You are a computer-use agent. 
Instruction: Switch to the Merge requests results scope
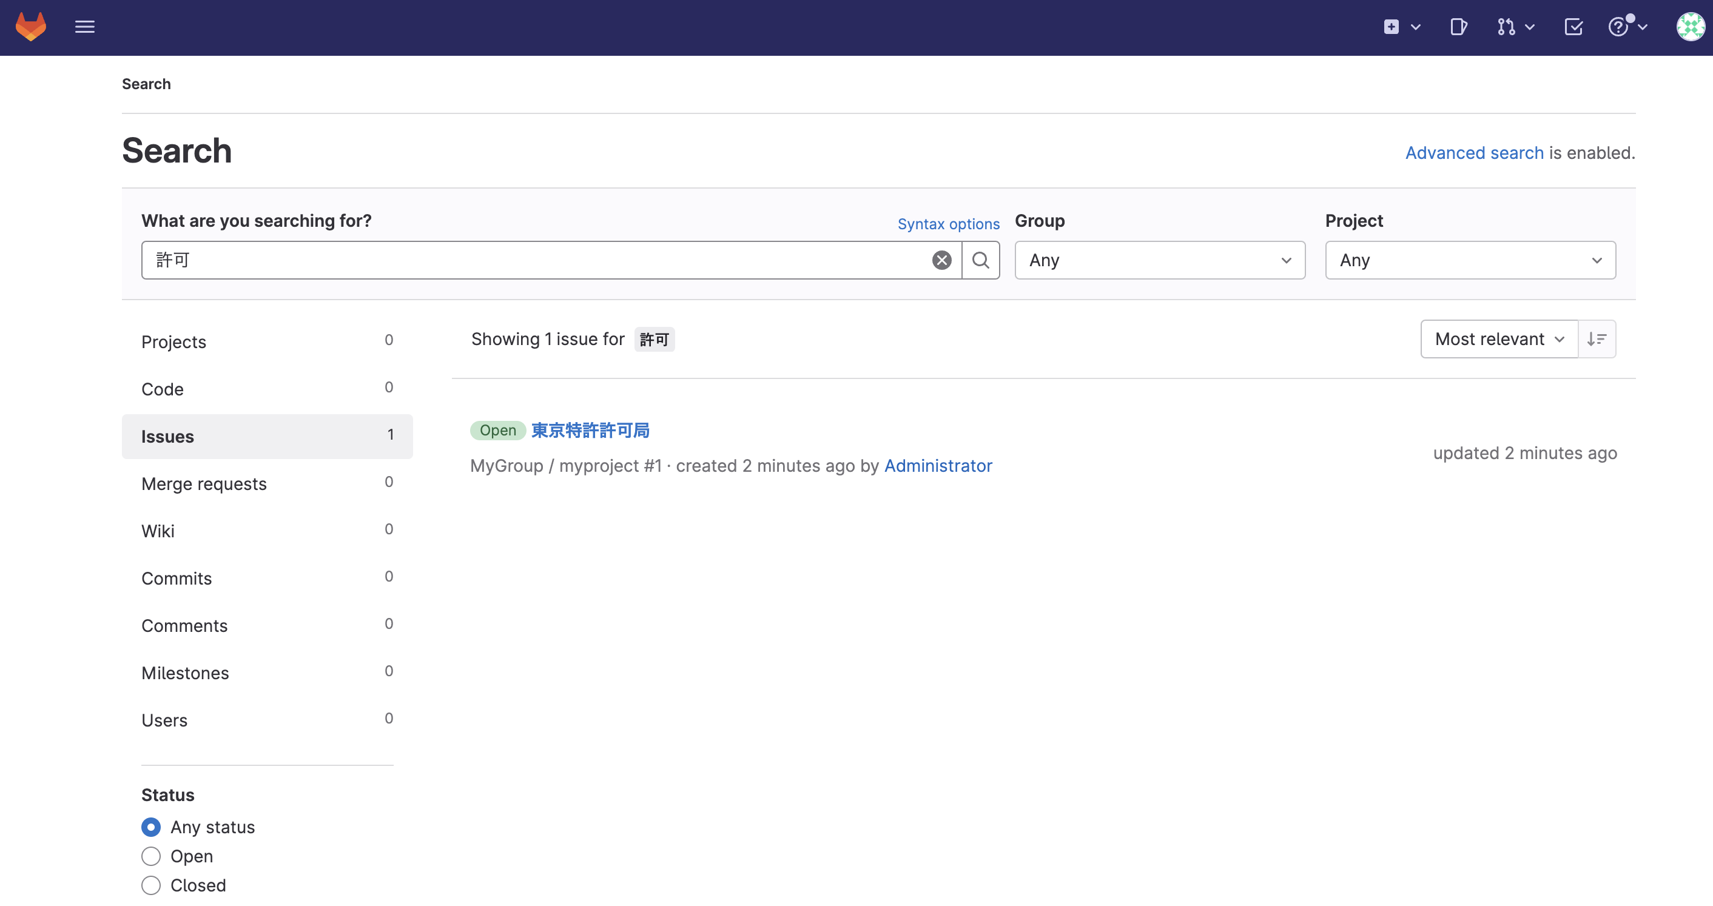204,483
